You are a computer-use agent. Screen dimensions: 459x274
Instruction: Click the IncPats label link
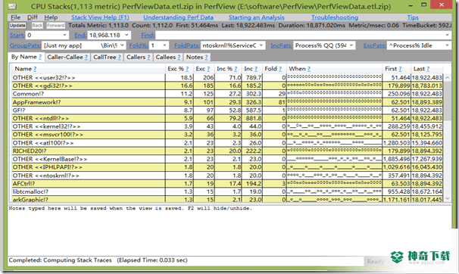click(x=281, y=45)
